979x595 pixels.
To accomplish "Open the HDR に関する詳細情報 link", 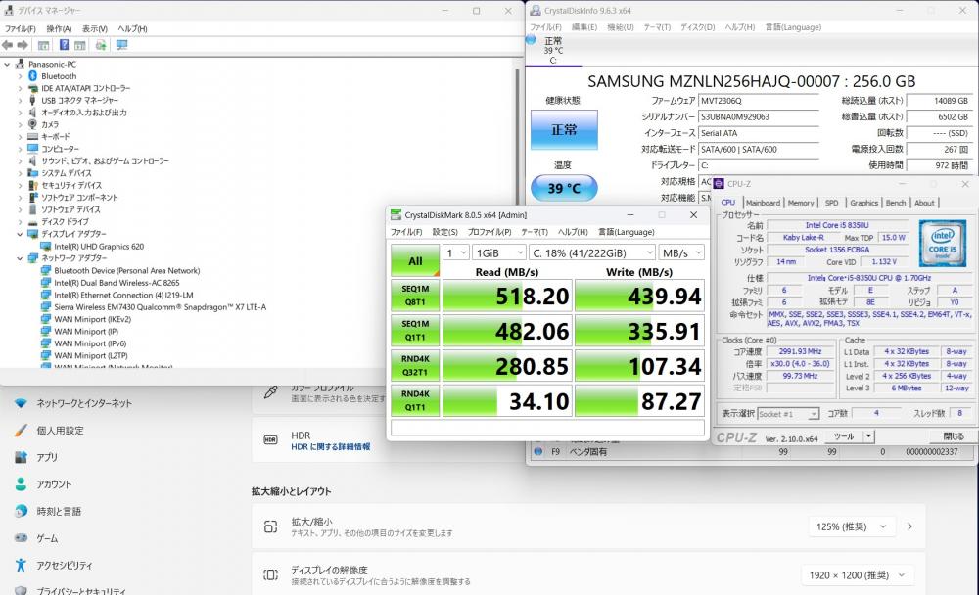I will (330, 447).
